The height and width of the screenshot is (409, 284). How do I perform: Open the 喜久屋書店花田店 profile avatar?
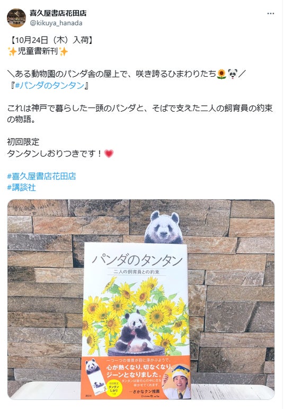click(16, 18)
